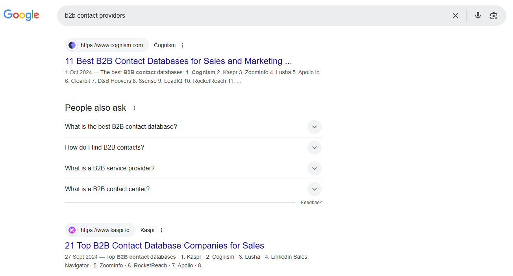Start voice search with microphone icon
The height and width of the screenshot is (276, 513).
coord(478,16)
